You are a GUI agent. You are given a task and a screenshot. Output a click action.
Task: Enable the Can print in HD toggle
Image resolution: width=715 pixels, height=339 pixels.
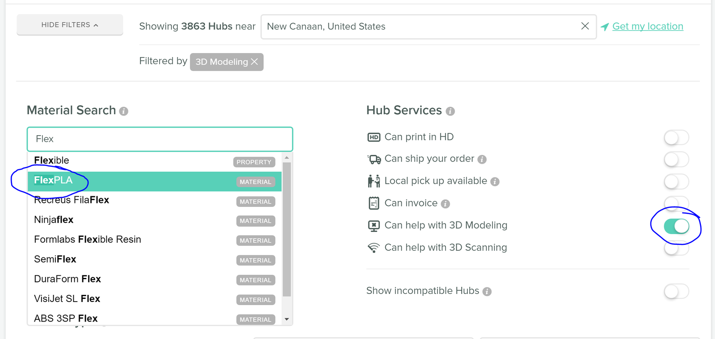676,137
